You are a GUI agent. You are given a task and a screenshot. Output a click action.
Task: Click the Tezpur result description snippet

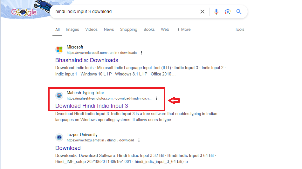[x=136, y=159]
